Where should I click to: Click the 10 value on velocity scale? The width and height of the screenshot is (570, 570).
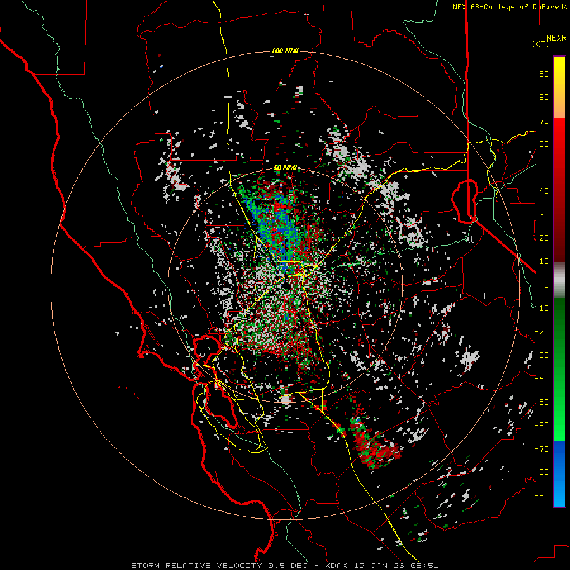pyautogui.click(x=544, y=262)
